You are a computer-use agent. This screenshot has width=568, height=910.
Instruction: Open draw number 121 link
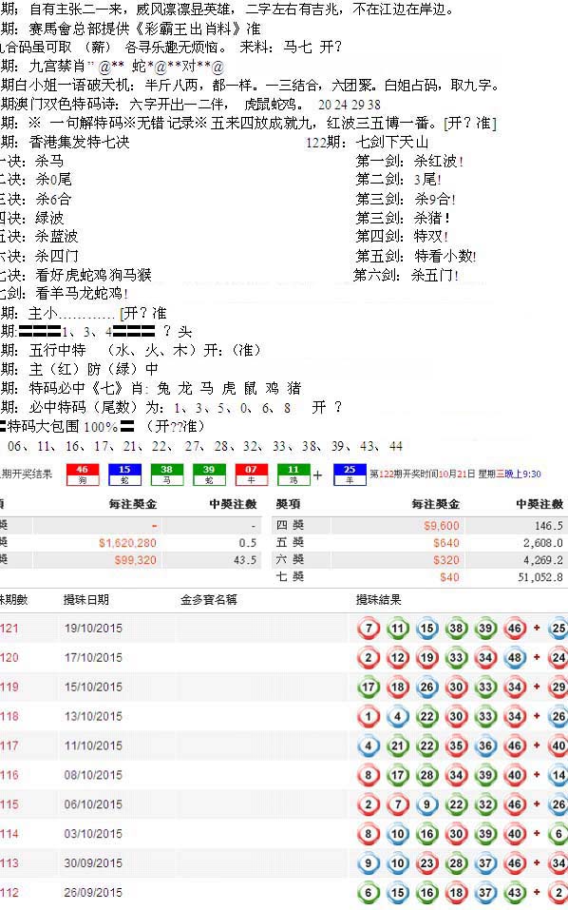tap(9, 628)
